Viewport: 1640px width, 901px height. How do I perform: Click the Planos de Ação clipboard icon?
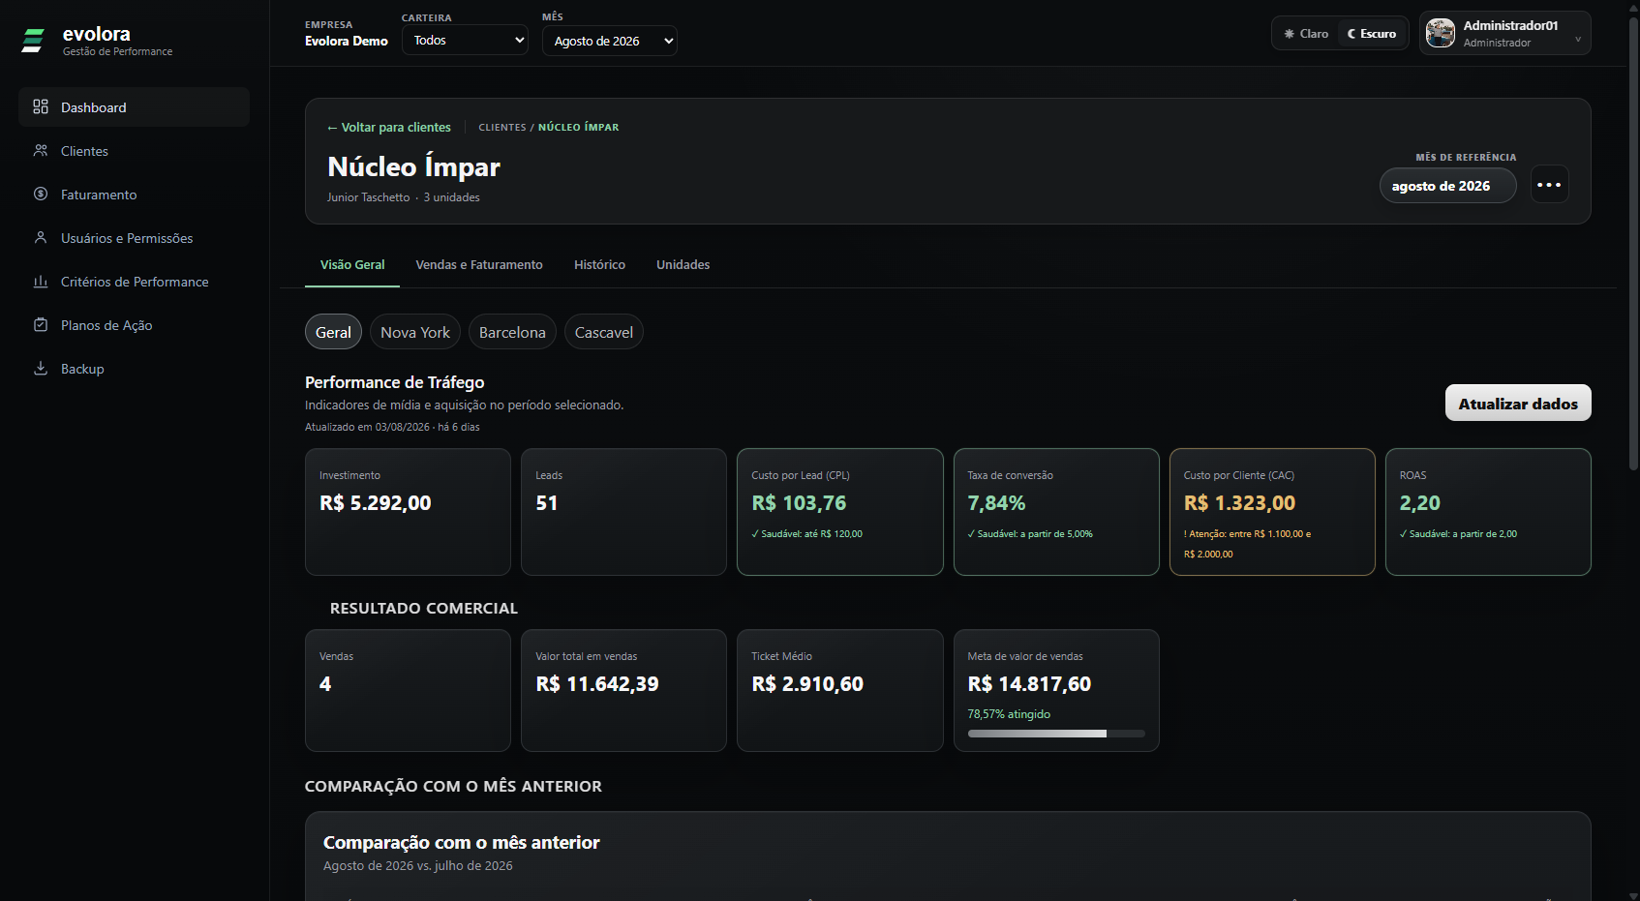click(41, 324)
